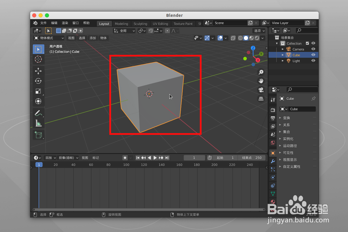Switch to wireframe viewport shading
The width and height of the screenshot is (348, 232).
click(240, 38)
